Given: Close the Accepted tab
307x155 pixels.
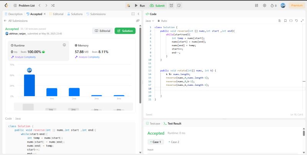Looking at the screenshot, I should coord(45,14).
